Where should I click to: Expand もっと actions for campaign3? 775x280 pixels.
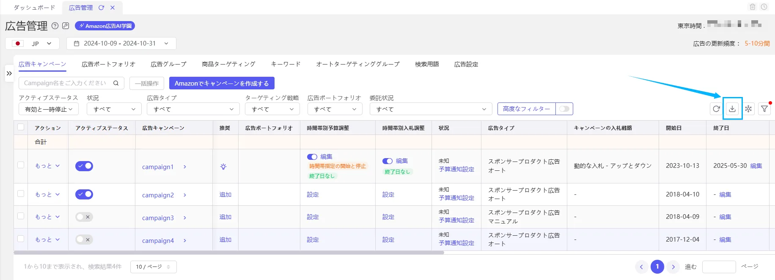[47, 217]
